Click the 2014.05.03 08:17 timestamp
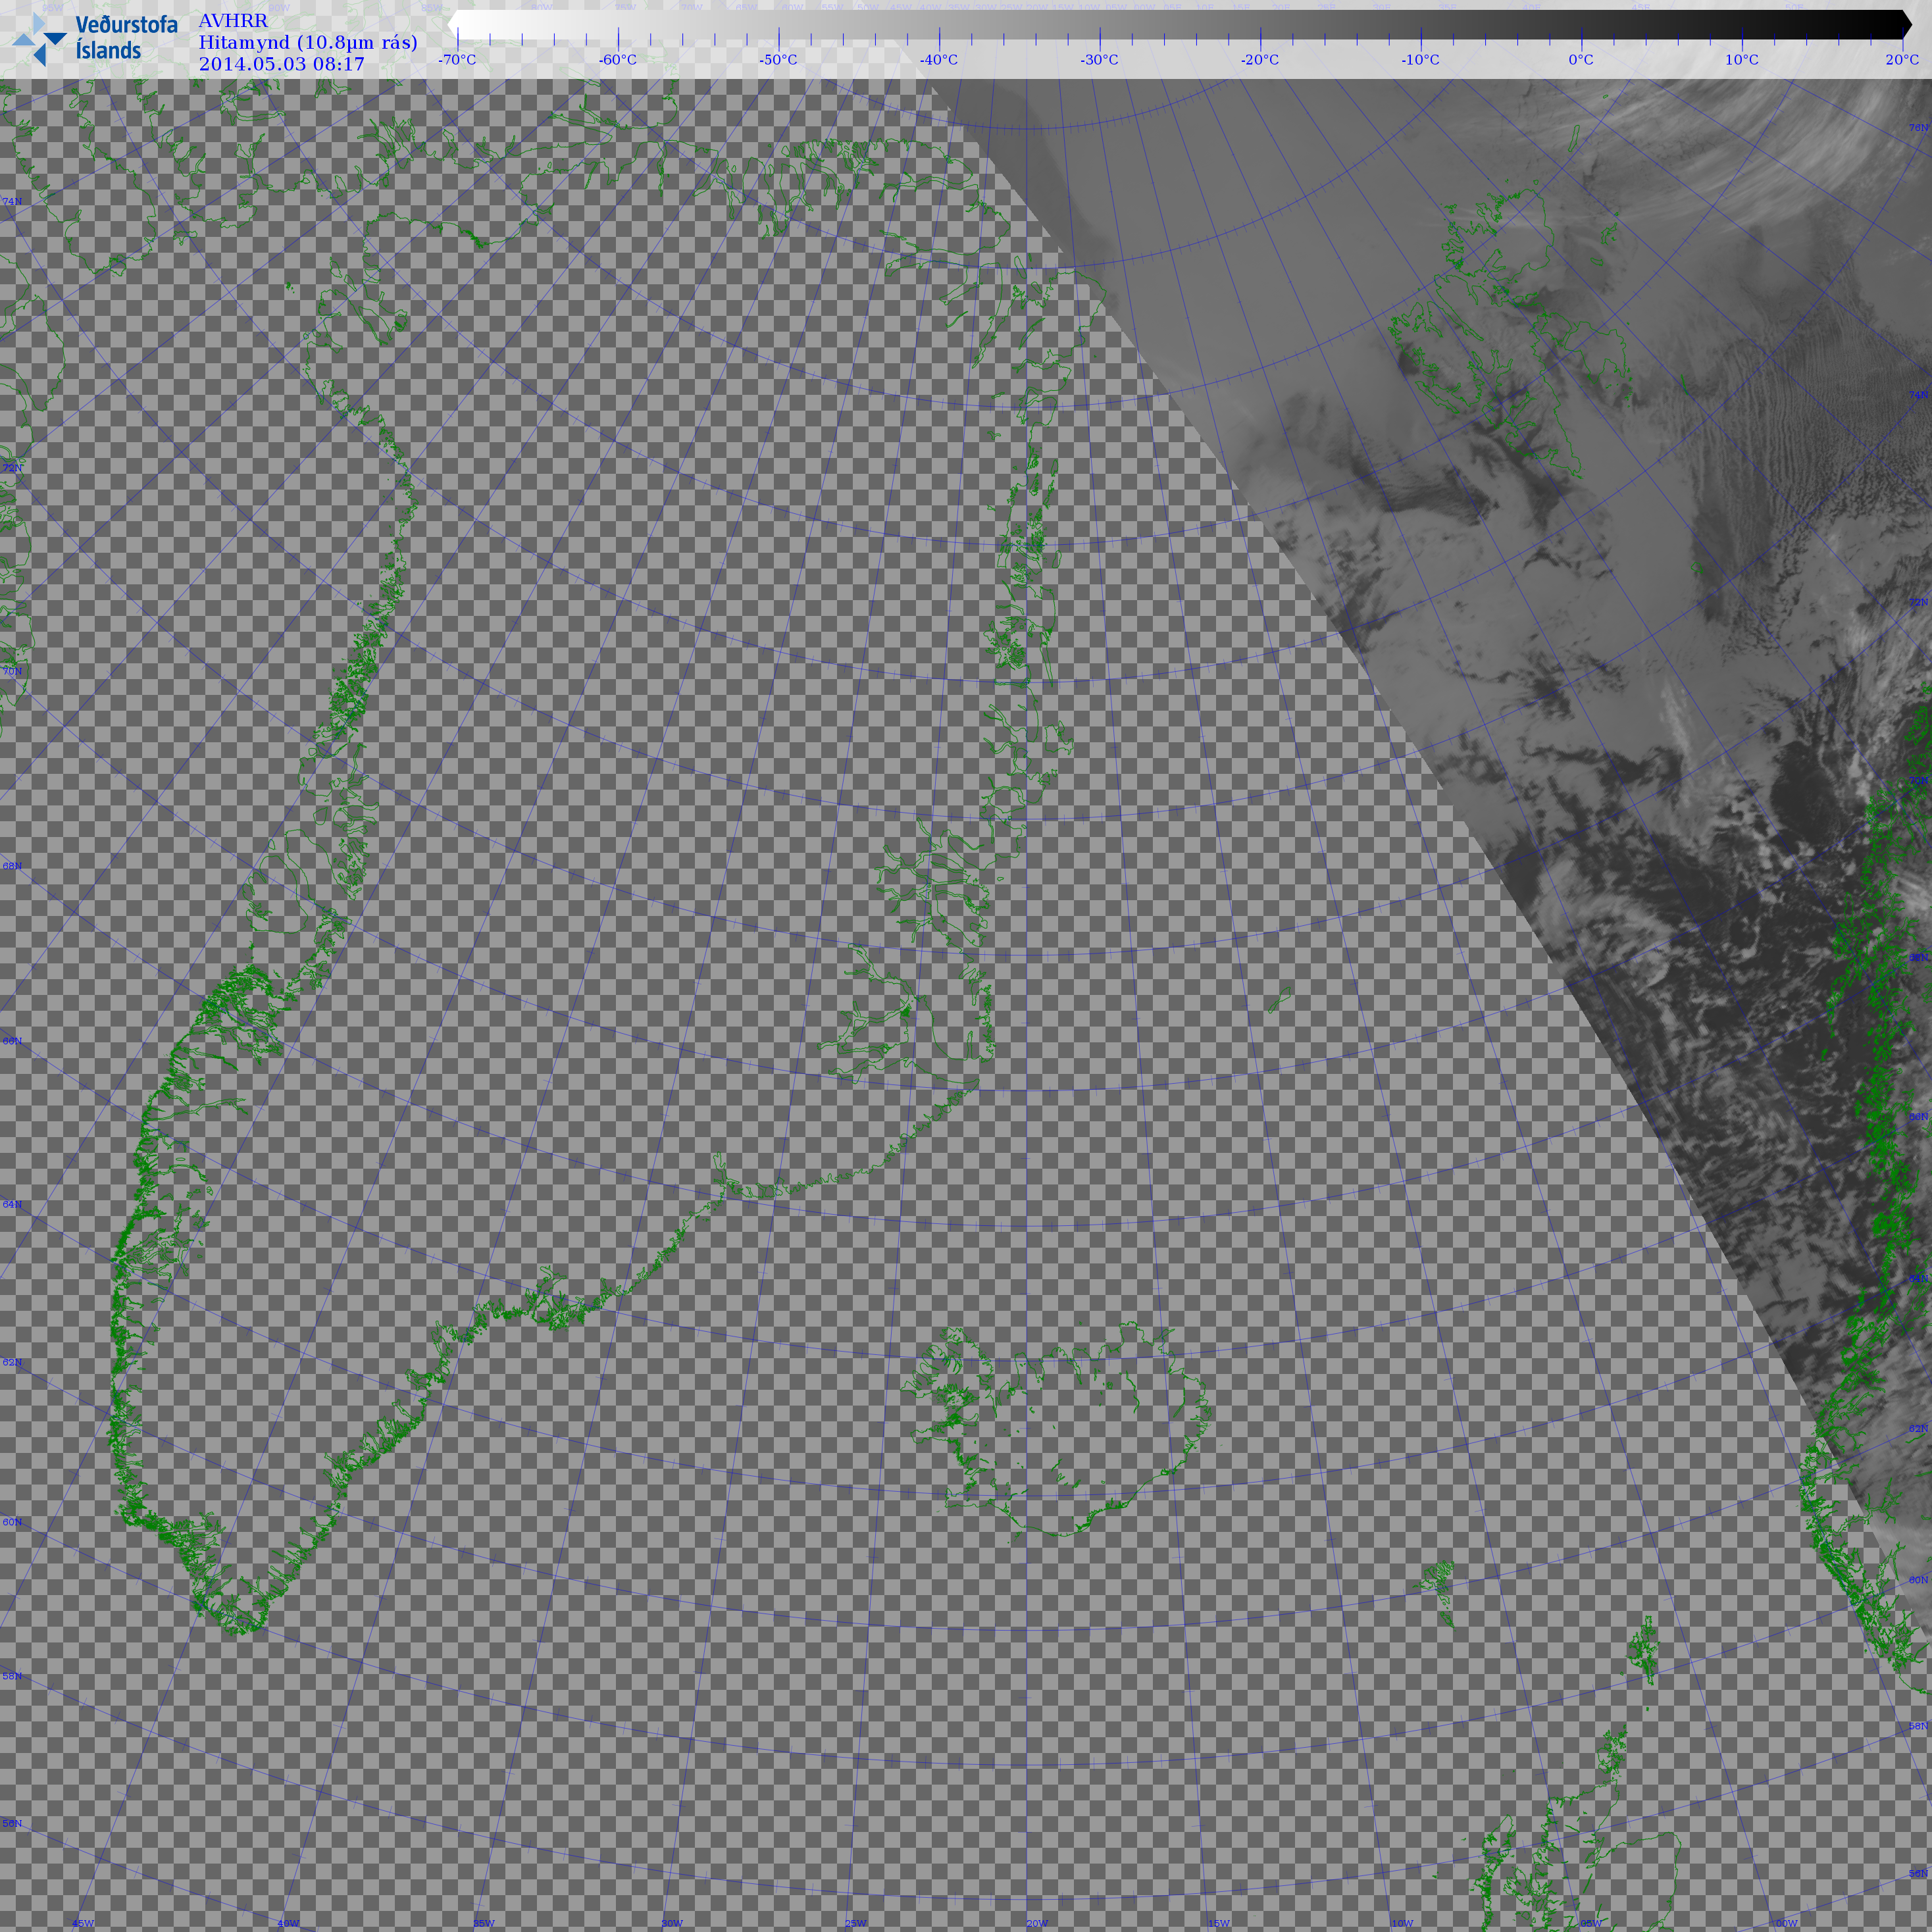The height and width of the screenshot is (1932, 1932). click(281, 64)
